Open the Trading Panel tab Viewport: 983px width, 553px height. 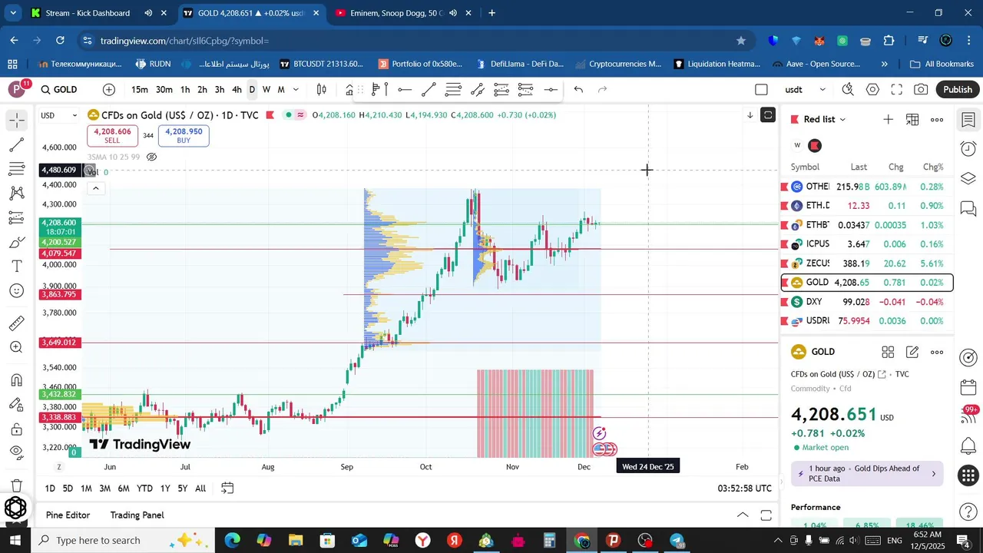pyautogui.click(x=137, y=515)
